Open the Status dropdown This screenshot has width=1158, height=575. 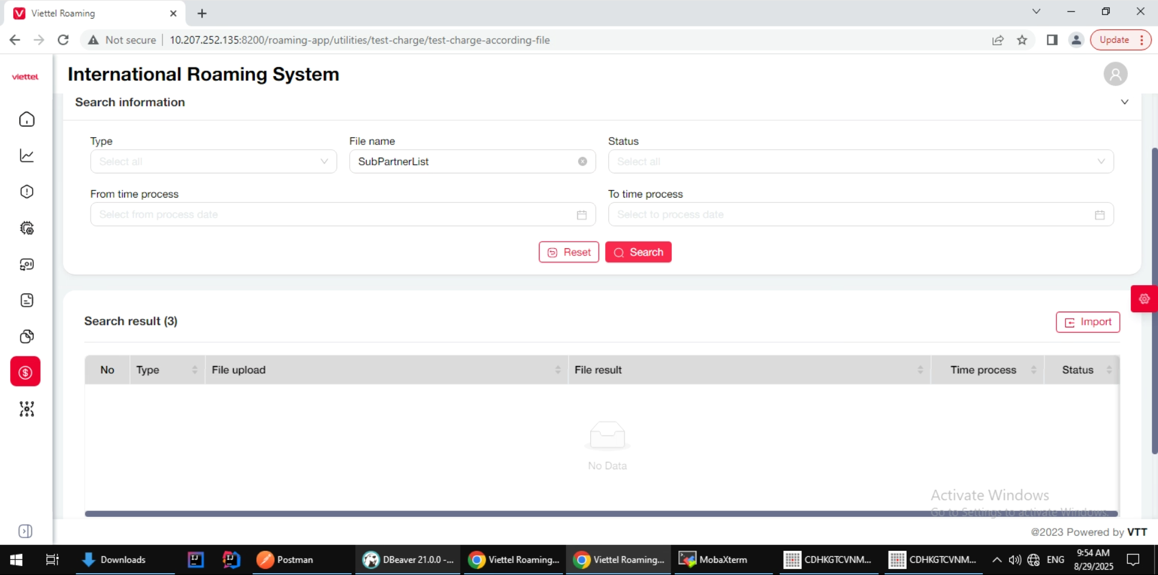(860, 162)
